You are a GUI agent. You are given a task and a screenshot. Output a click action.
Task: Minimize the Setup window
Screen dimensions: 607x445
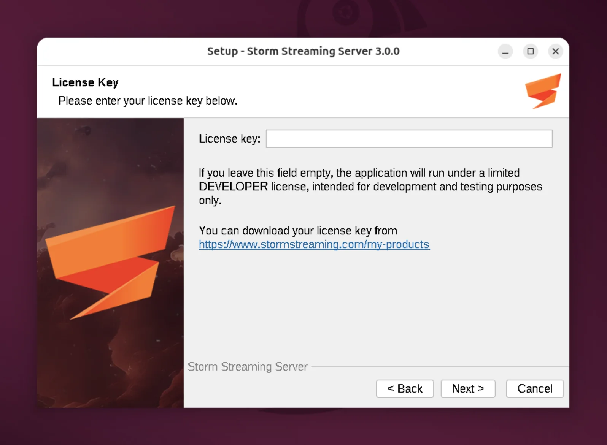505,51
